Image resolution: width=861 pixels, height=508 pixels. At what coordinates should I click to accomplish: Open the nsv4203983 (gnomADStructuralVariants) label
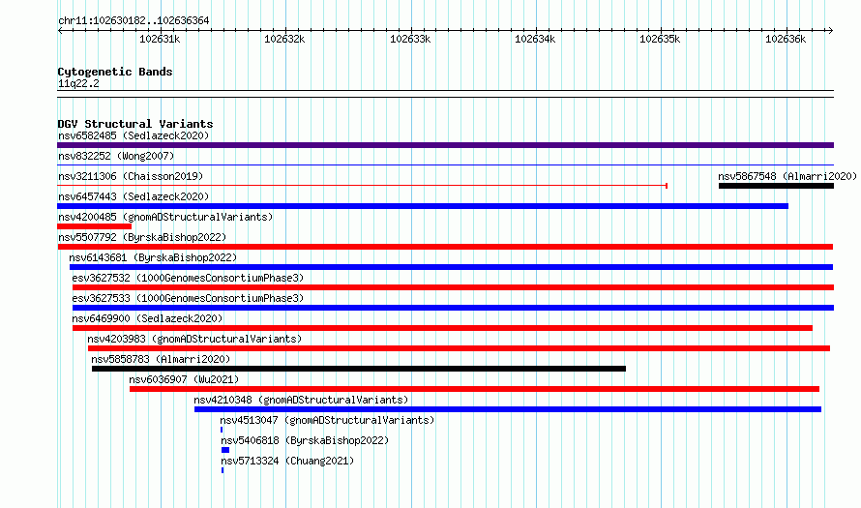point(194,339)
